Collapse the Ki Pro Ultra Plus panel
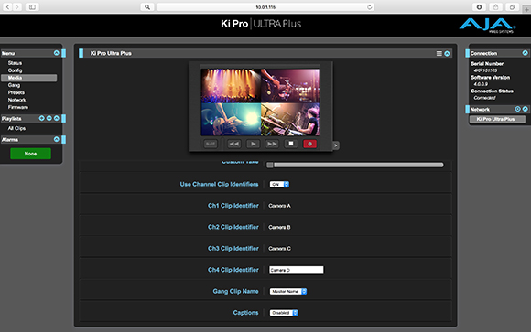The width and height of the screenshot is (531, 332). tap(447, 53)
